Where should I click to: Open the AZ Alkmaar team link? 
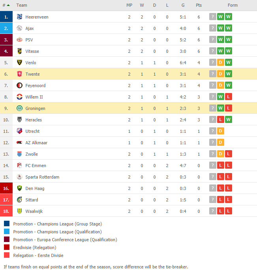pos(36,143)
